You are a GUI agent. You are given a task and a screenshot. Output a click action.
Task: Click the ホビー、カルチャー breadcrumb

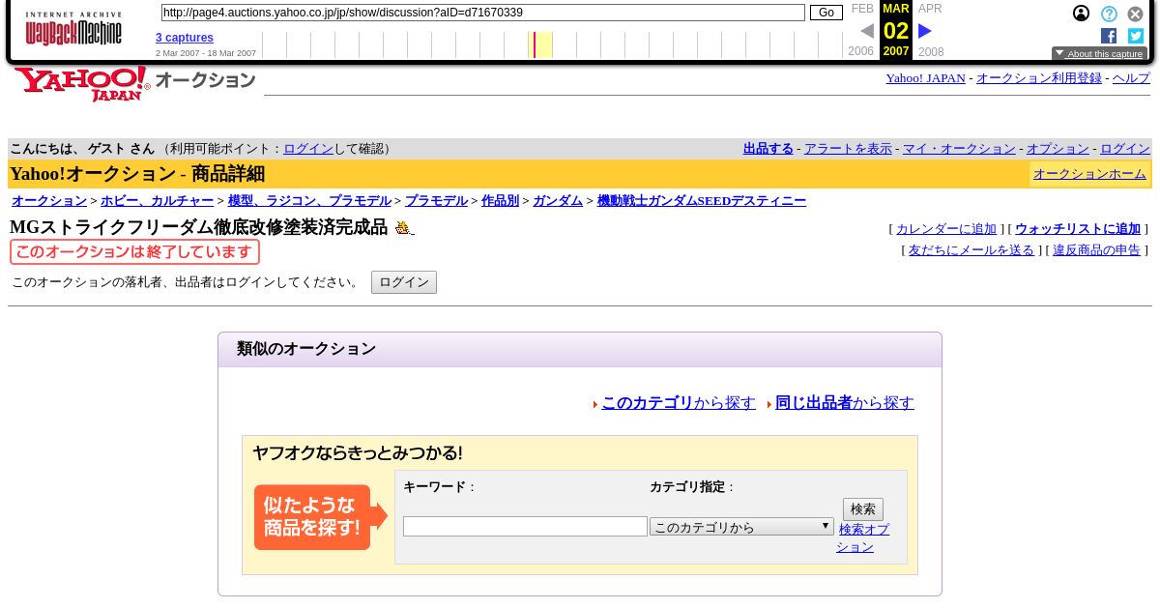point(157,201)
